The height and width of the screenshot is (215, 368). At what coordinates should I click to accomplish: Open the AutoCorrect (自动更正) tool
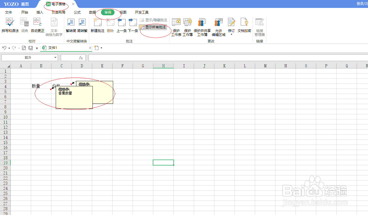[37, 25]
